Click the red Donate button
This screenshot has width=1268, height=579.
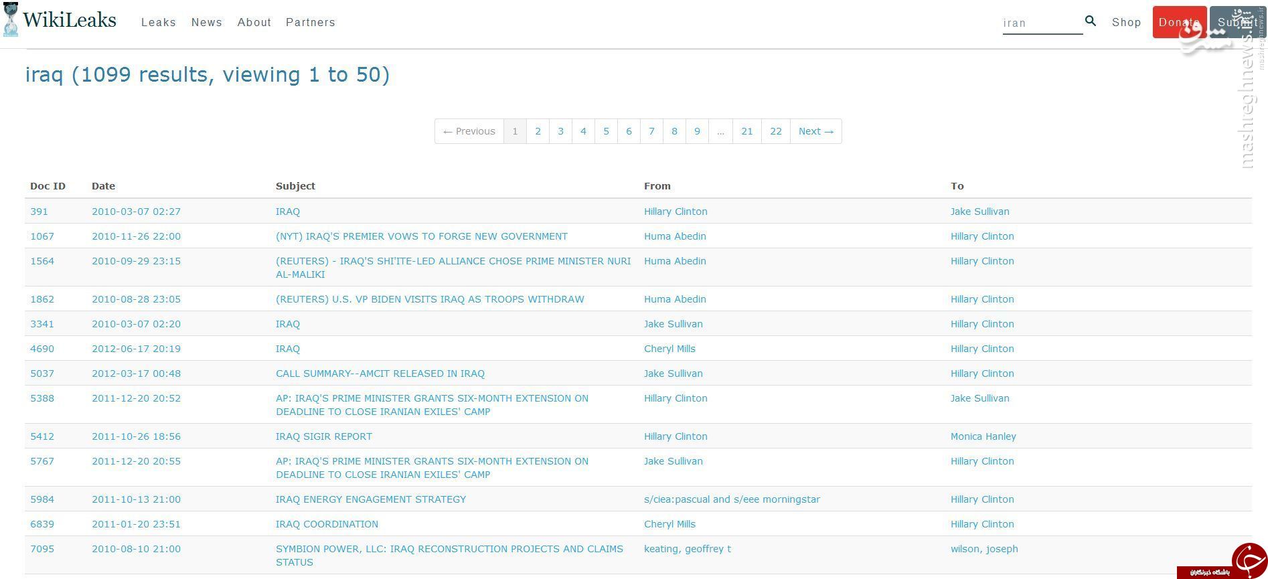pyautogui.click(x=1180, y=22)
